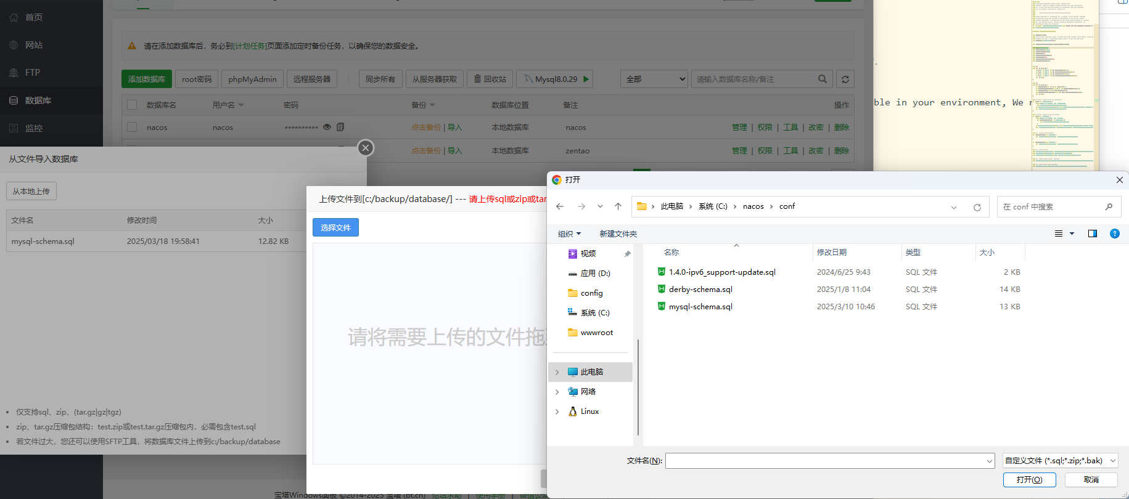The image size is (1129, 499).
Task: Select the mysql-schema.sql file in the list
Action: click(700, 306)
